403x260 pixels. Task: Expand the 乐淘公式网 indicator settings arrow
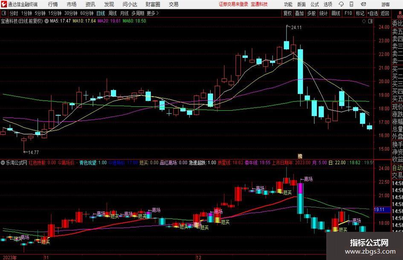(x=3, y=163)
